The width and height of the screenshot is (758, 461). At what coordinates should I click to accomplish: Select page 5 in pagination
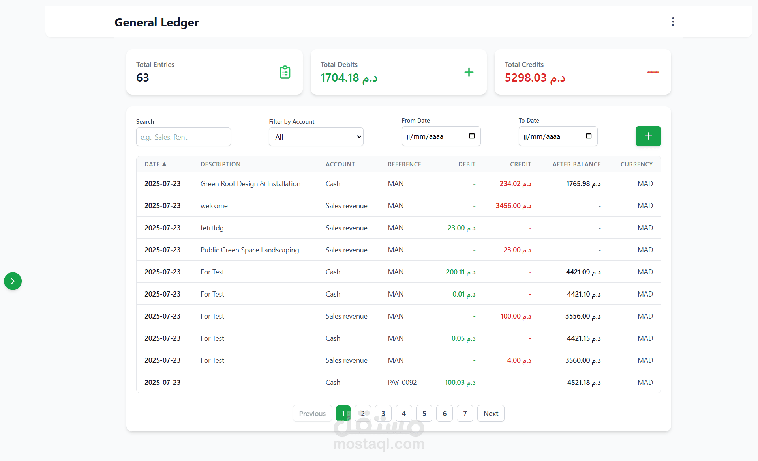tap(424, 413)
